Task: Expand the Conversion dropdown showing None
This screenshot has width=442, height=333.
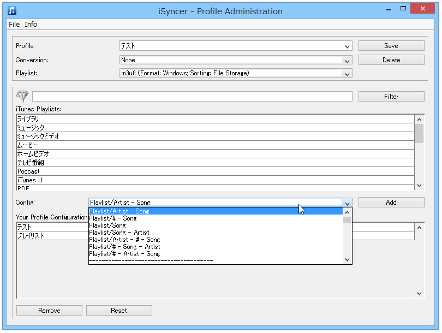Action: (347, 61)
